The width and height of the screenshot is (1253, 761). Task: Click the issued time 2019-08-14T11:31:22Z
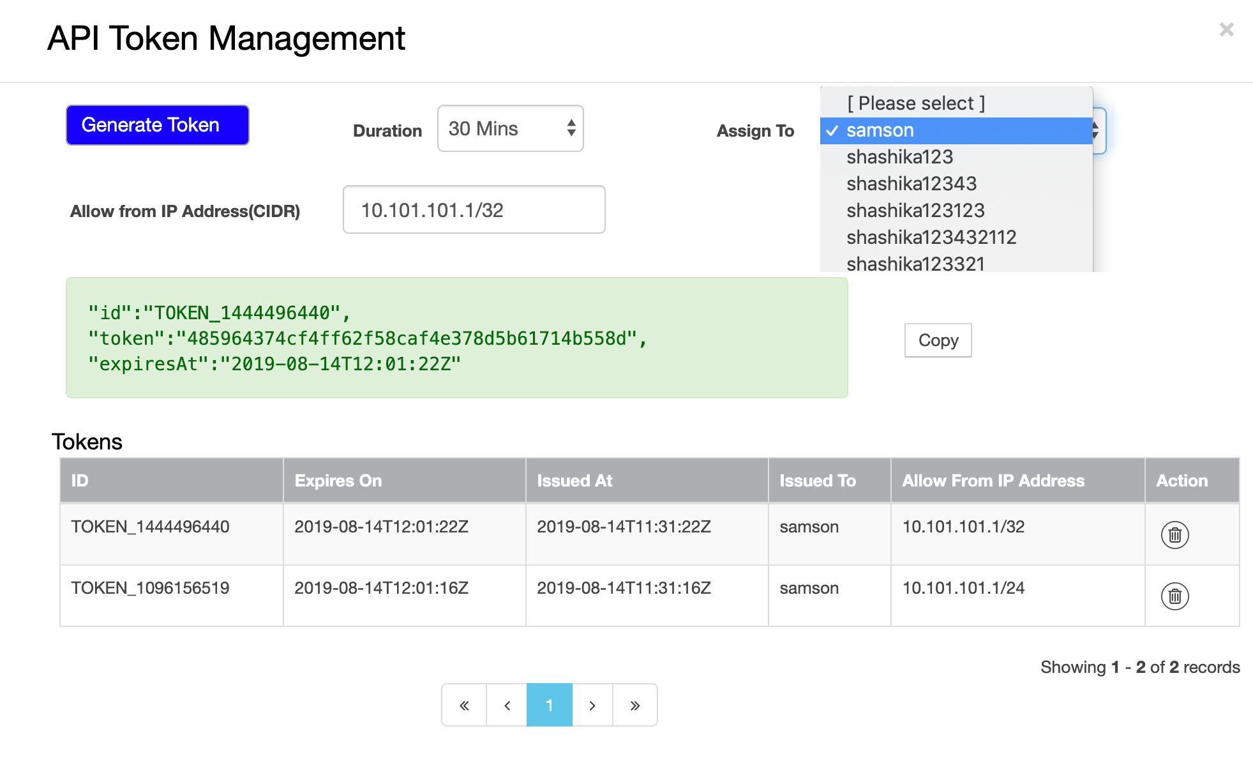(x=647, y=534)
